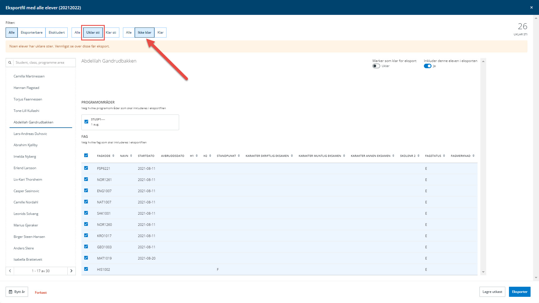Select the first Alle filter tab

point(12,33)
